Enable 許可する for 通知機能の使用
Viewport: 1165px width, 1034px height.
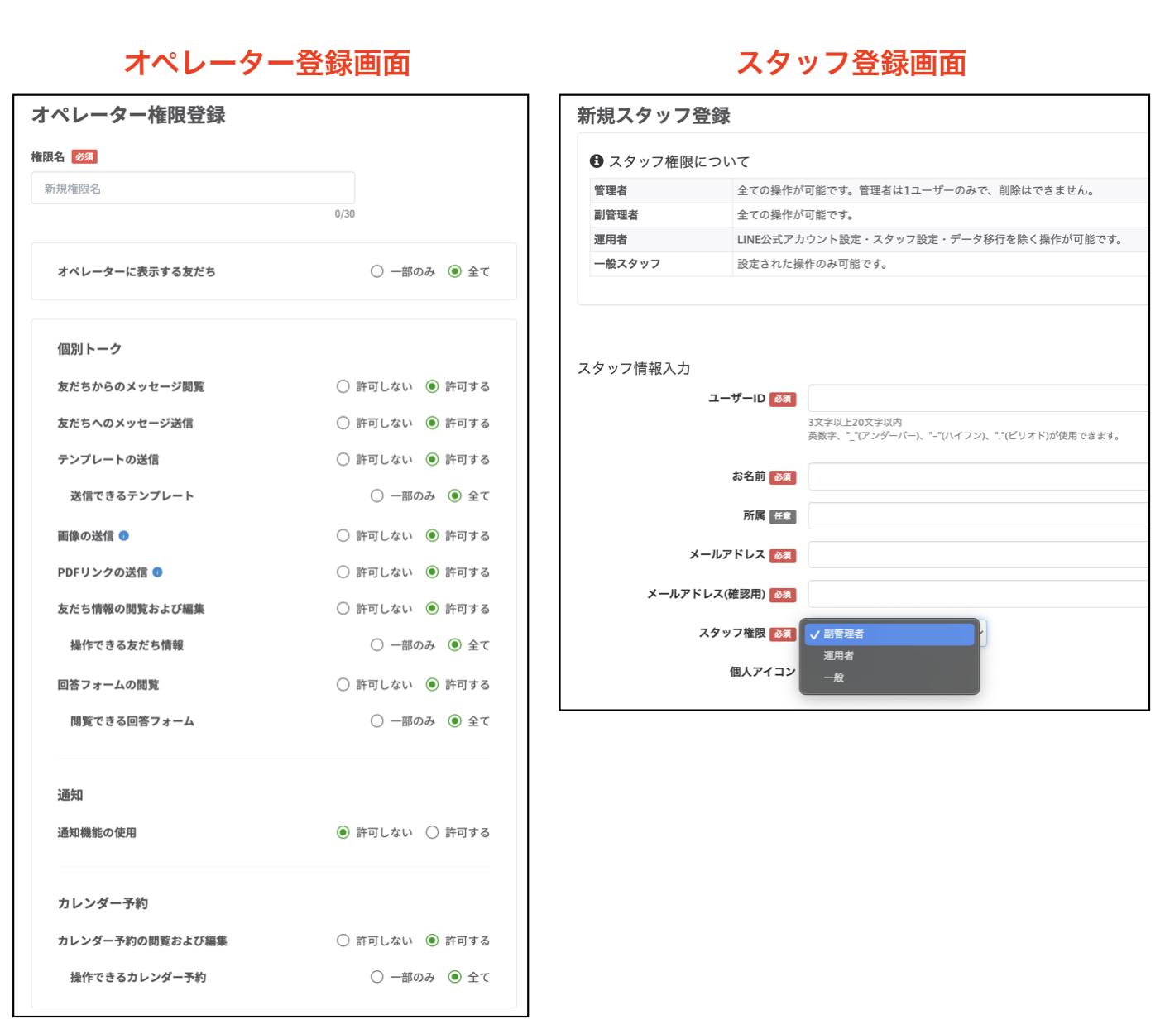click(432, 832)
